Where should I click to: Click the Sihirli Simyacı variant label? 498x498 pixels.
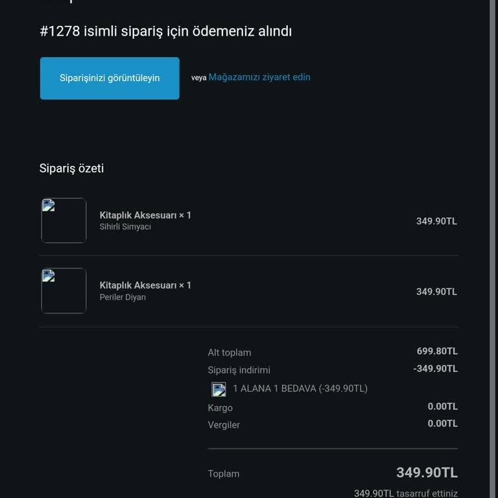(125, 227)
